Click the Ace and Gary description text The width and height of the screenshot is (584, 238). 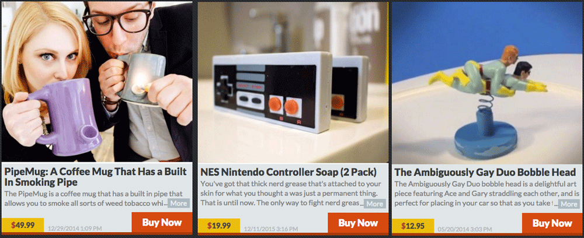point(485,194)
